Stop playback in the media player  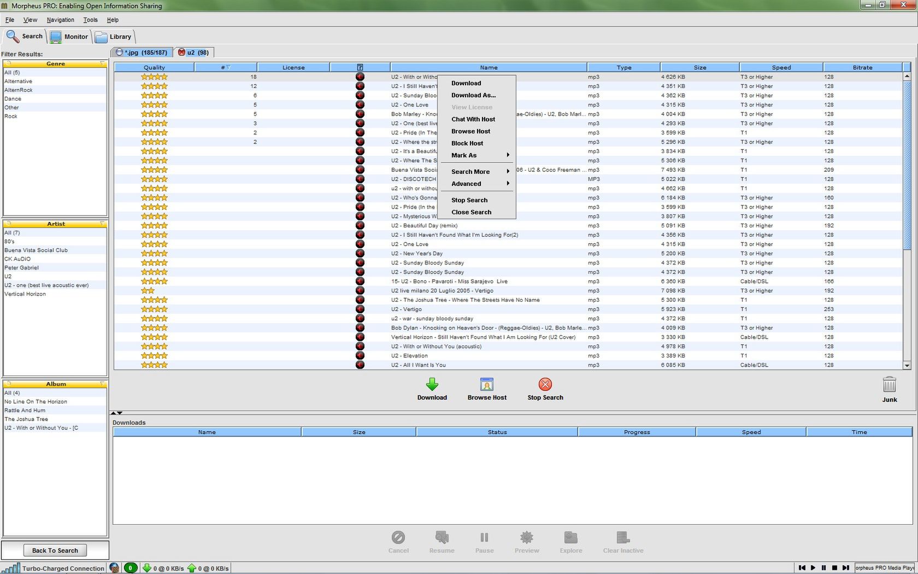pos(834,568)
